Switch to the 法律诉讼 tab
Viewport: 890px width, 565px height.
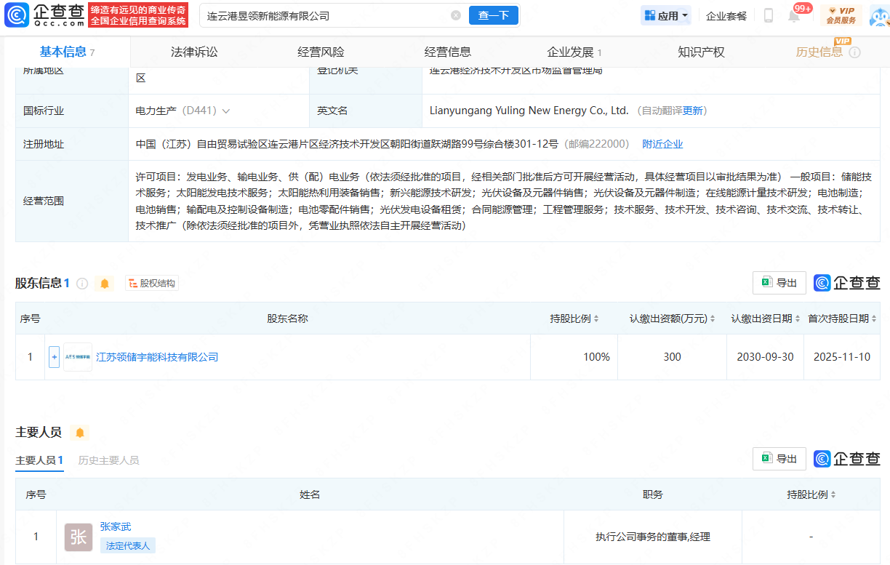point(194,52)
